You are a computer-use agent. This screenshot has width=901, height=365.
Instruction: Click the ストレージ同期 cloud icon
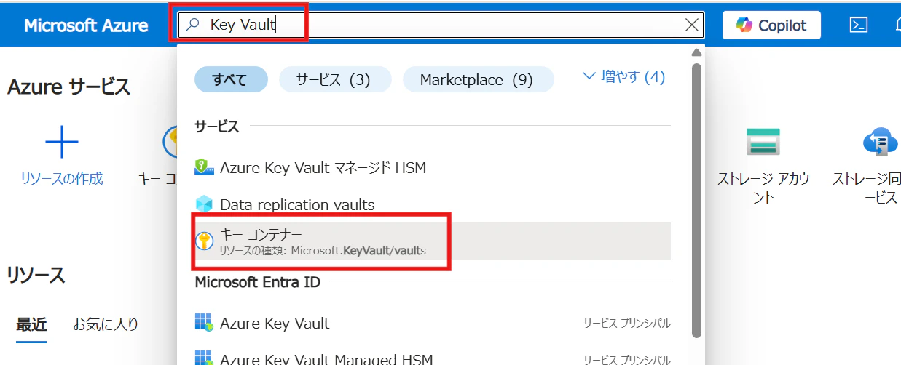click(x=881, y=141)
